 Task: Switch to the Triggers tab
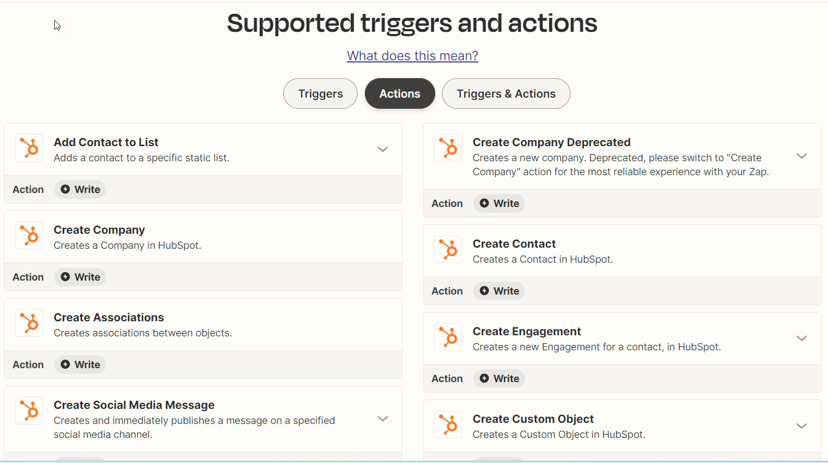(320, 93)
